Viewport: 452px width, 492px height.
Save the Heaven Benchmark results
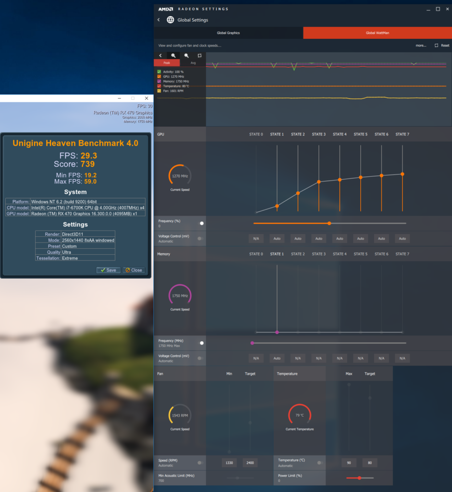[109, 270]
